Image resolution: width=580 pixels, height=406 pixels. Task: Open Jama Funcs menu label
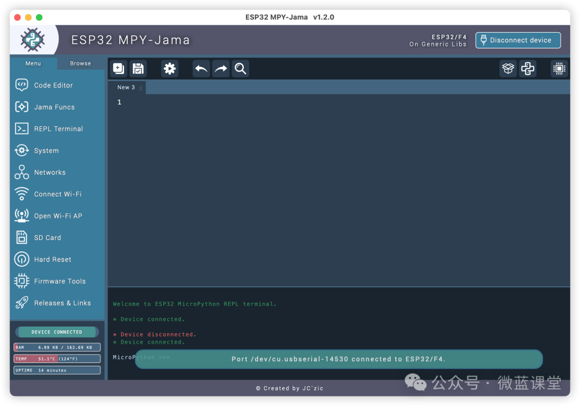[54, 107]
